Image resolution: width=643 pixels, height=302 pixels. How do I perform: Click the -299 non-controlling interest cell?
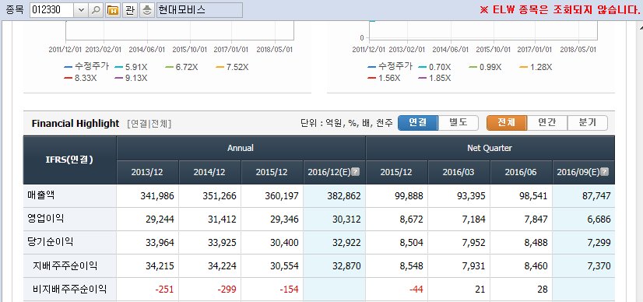209,290
